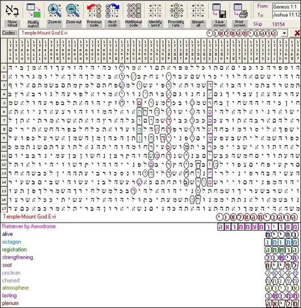Select the Hebrew letters beside 'registration'
The height and width of the screenshot is (308, 301).
[282, 250]
